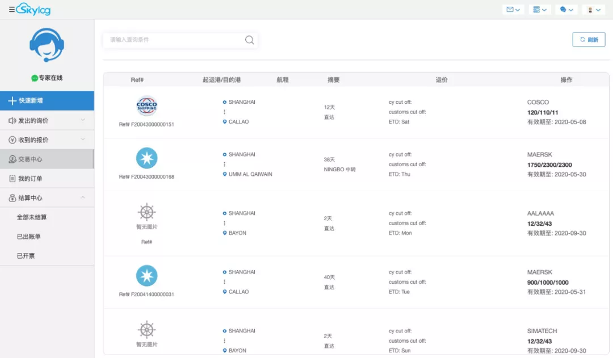Click the Ref# column header
The width and height of the screenshot is (613, 358).
[x=137, y=80]
